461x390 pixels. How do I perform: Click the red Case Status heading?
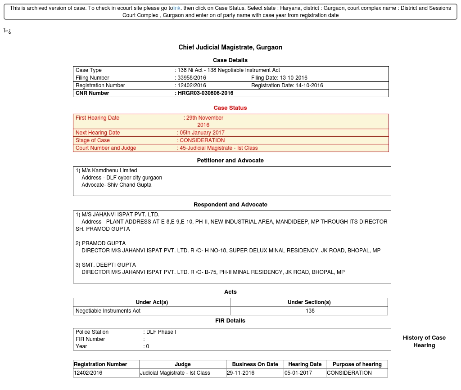point(230,108)
